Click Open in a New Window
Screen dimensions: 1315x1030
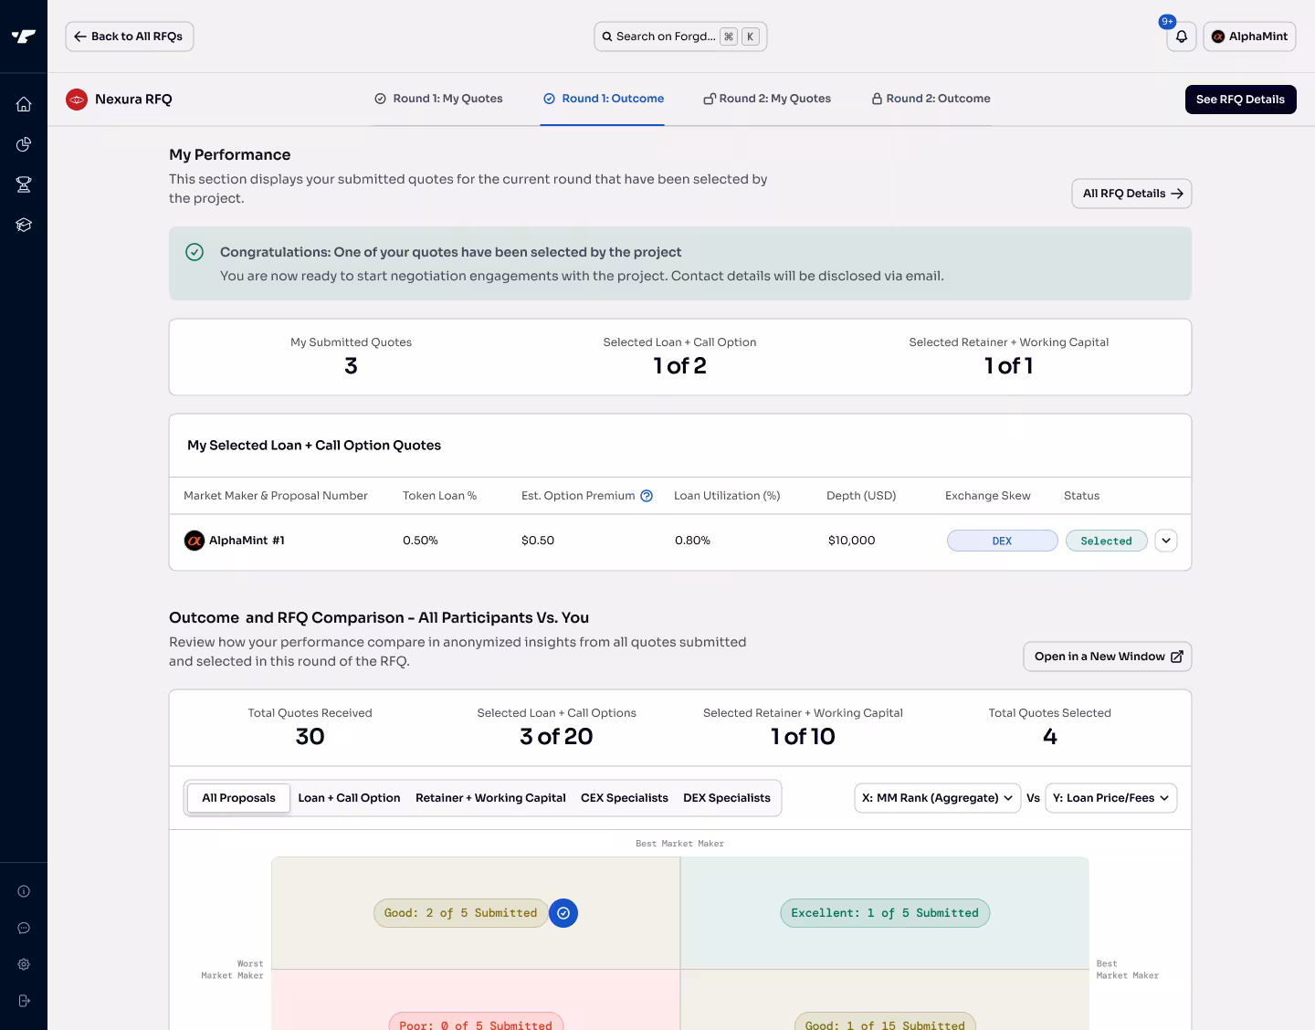point(1108,657)
